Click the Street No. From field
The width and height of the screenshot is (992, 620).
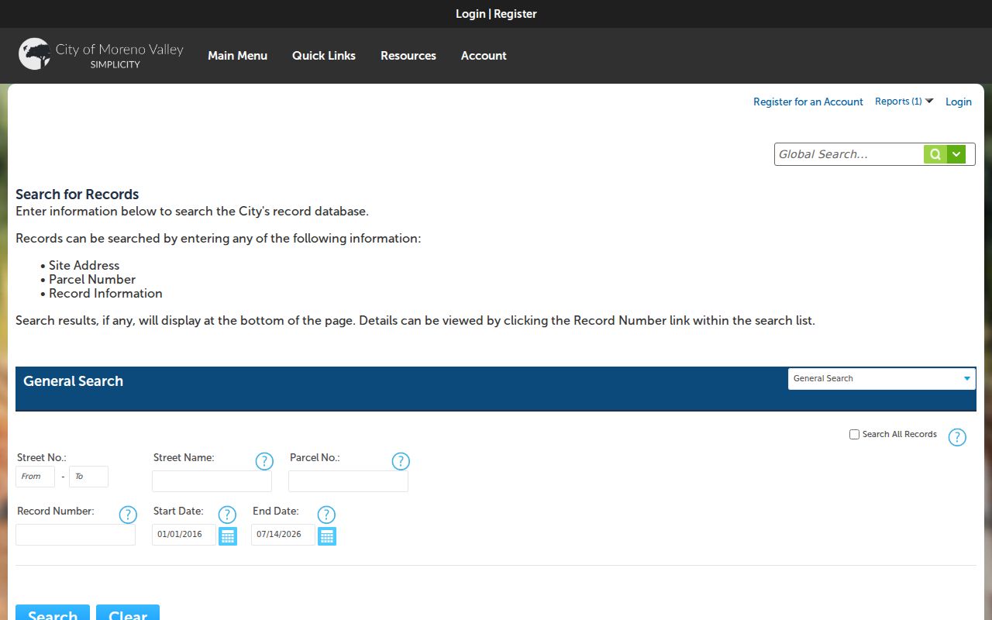click(x=35, y=477)
